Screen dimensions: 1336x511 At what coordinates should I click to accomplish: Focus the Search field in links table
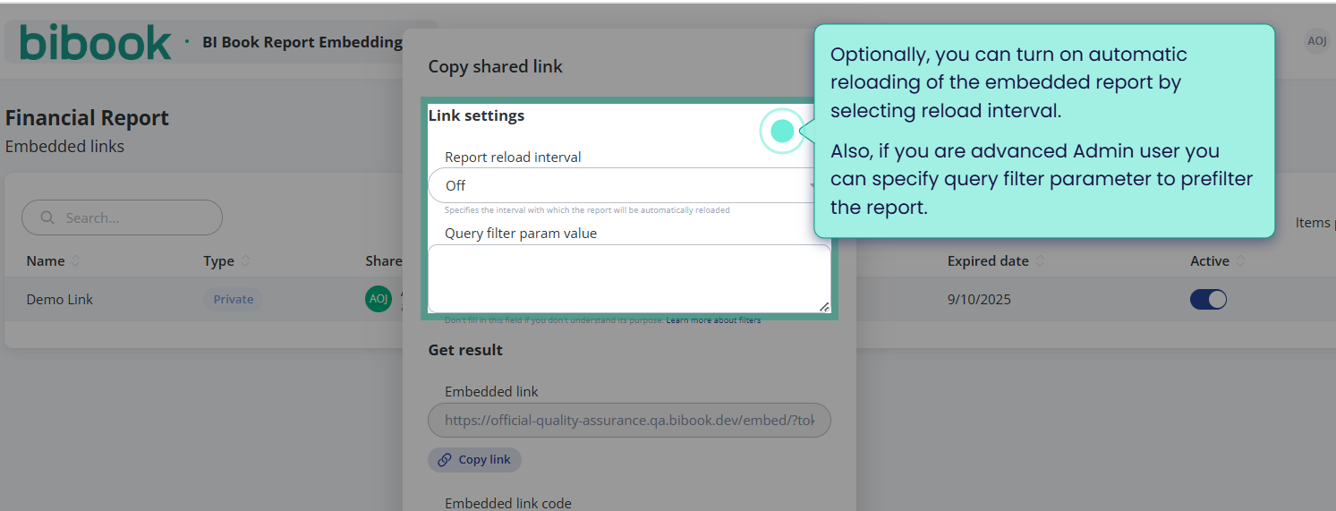[122, 217]
